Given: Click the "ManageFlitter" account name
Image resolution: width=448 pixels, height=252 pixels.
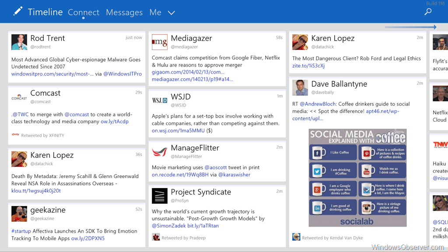Looking at the screenshot, I should 195,148.
